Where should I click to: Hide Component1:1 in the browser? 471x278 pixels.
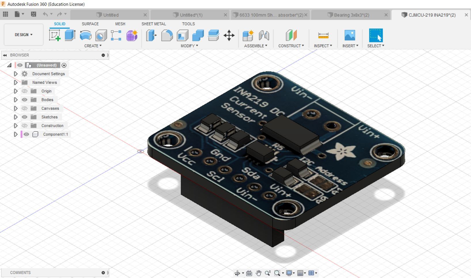pyautogui.click(x=26, y=134)
